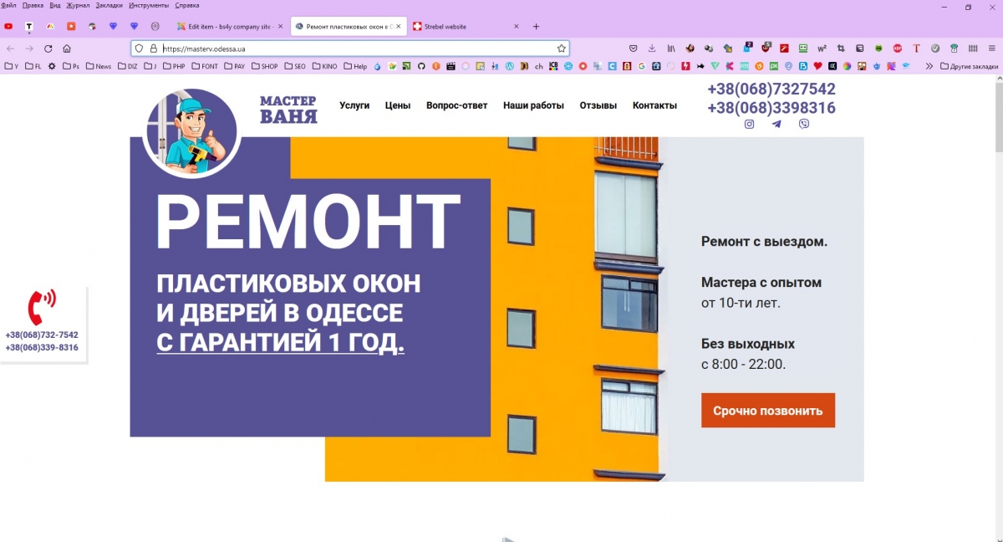Open the PHP bookmarks folder
This screenshot has width=1003, height=542.
tap(175, 66)
